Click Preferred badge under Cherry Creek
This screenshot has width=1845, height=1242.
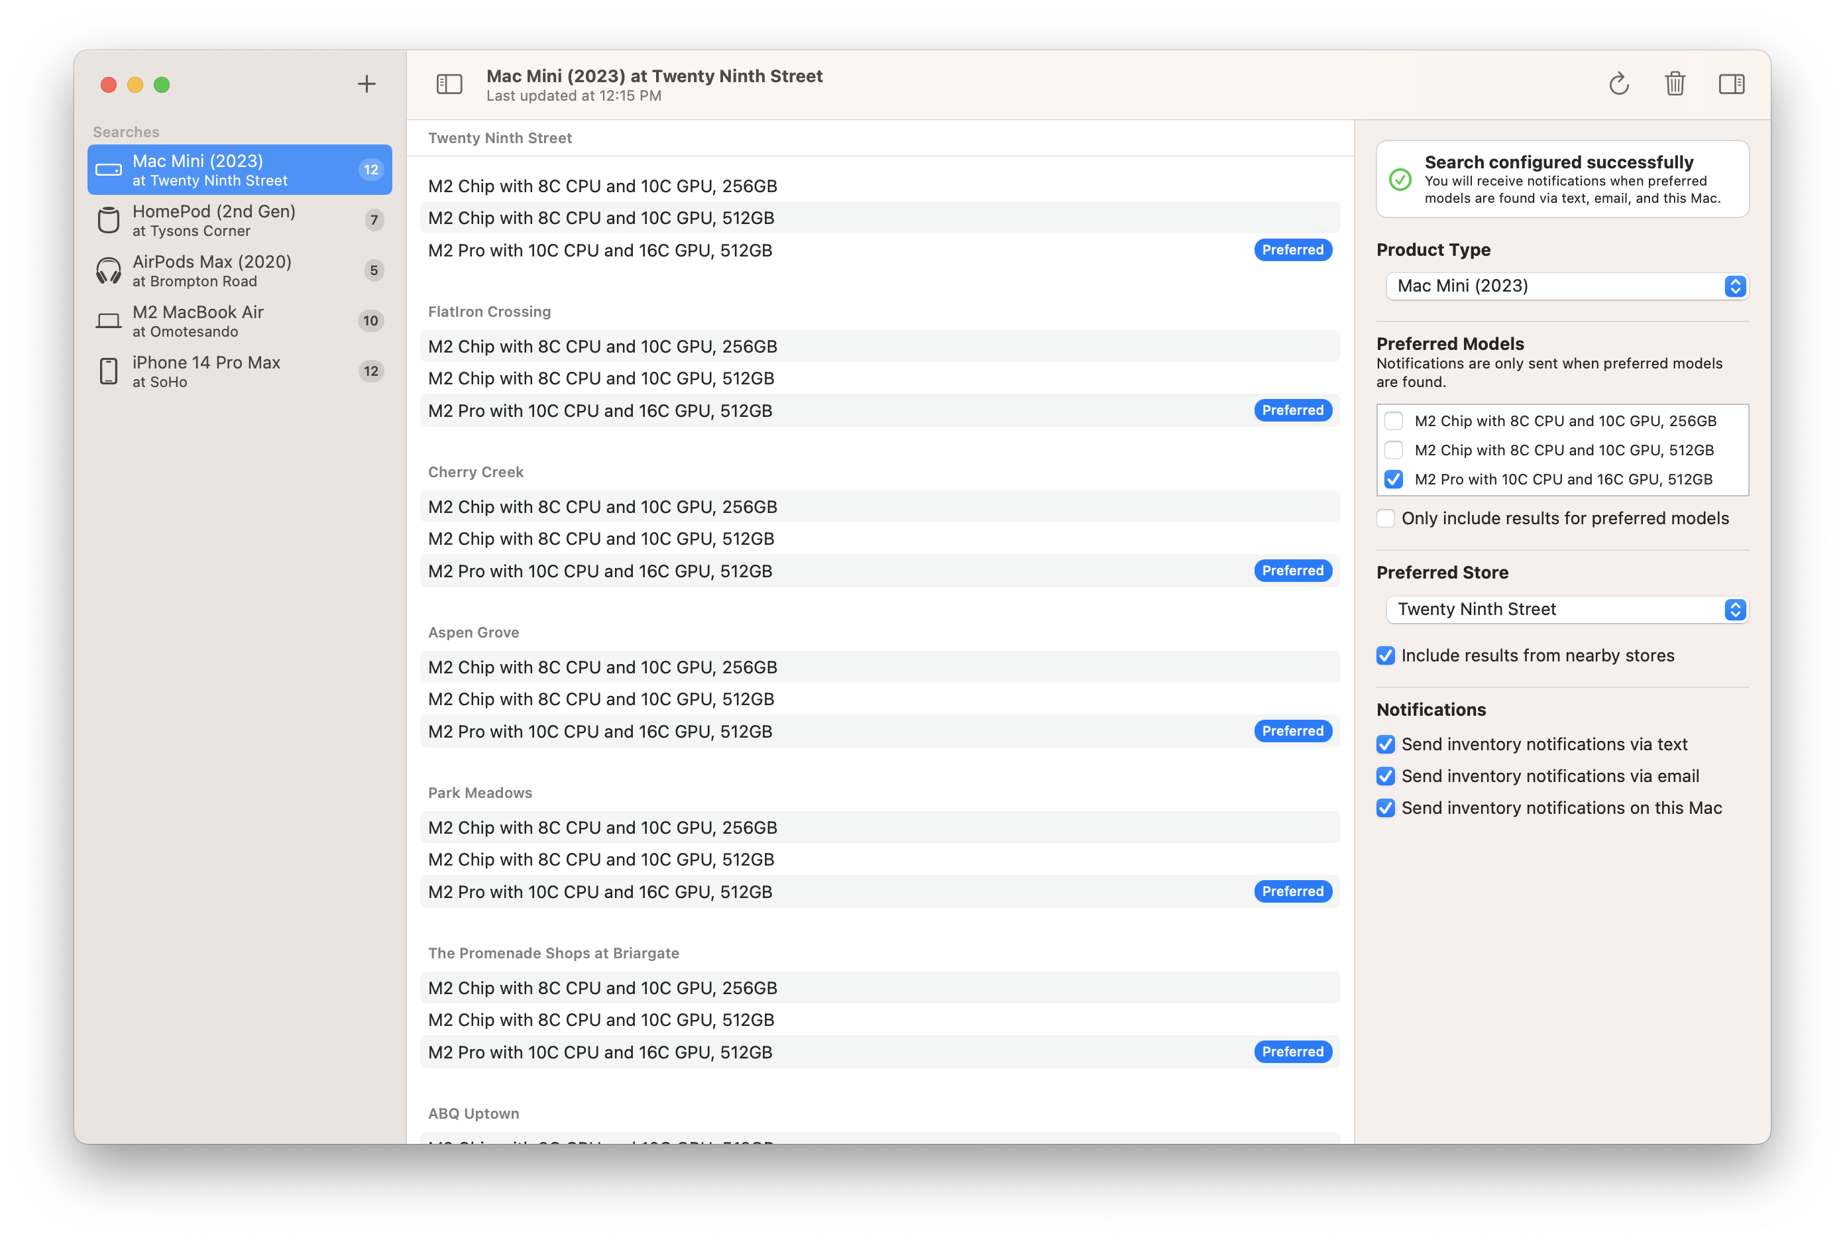pyautogui.click(x=1292, y=571)
